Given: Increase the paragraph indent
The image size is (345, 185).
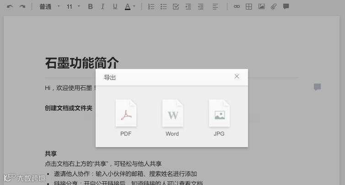Looking at the screenshot, I should [x=189, y=6].
